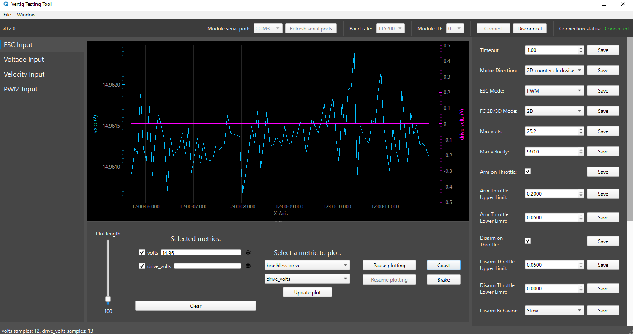This screenshot has width=633, height=334.
Task: Uncheck the drive_volts metric checkbox
Action: pyautogui.click(x=142, y=266)
